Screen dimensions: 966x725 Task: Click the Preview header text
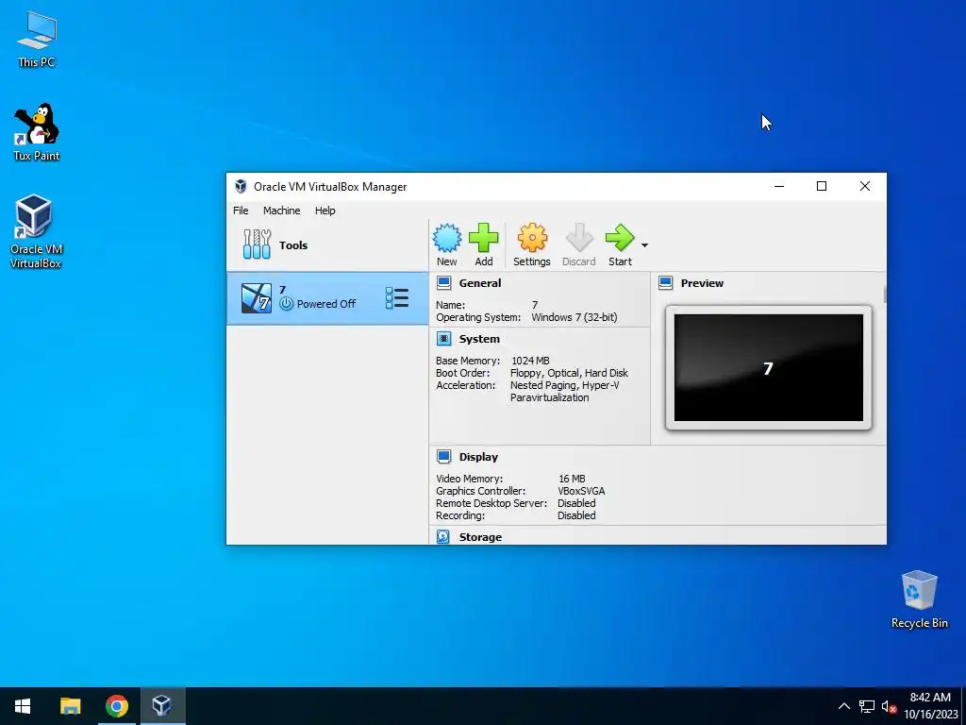702,283
